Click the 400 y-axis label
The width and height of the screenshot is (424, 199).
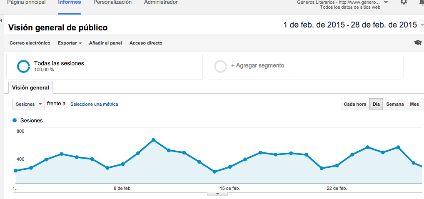click(x=21, y=159)
